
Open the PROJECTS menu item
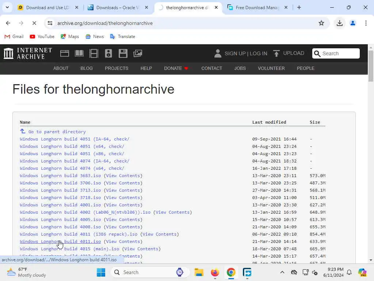(x=117, y=68)
